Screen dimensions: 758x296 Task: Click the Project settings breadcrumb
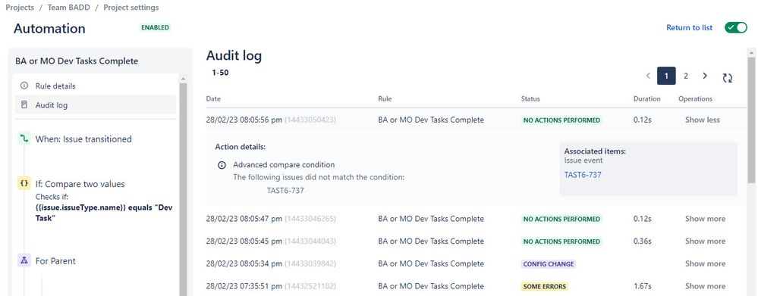pos(131,8)
